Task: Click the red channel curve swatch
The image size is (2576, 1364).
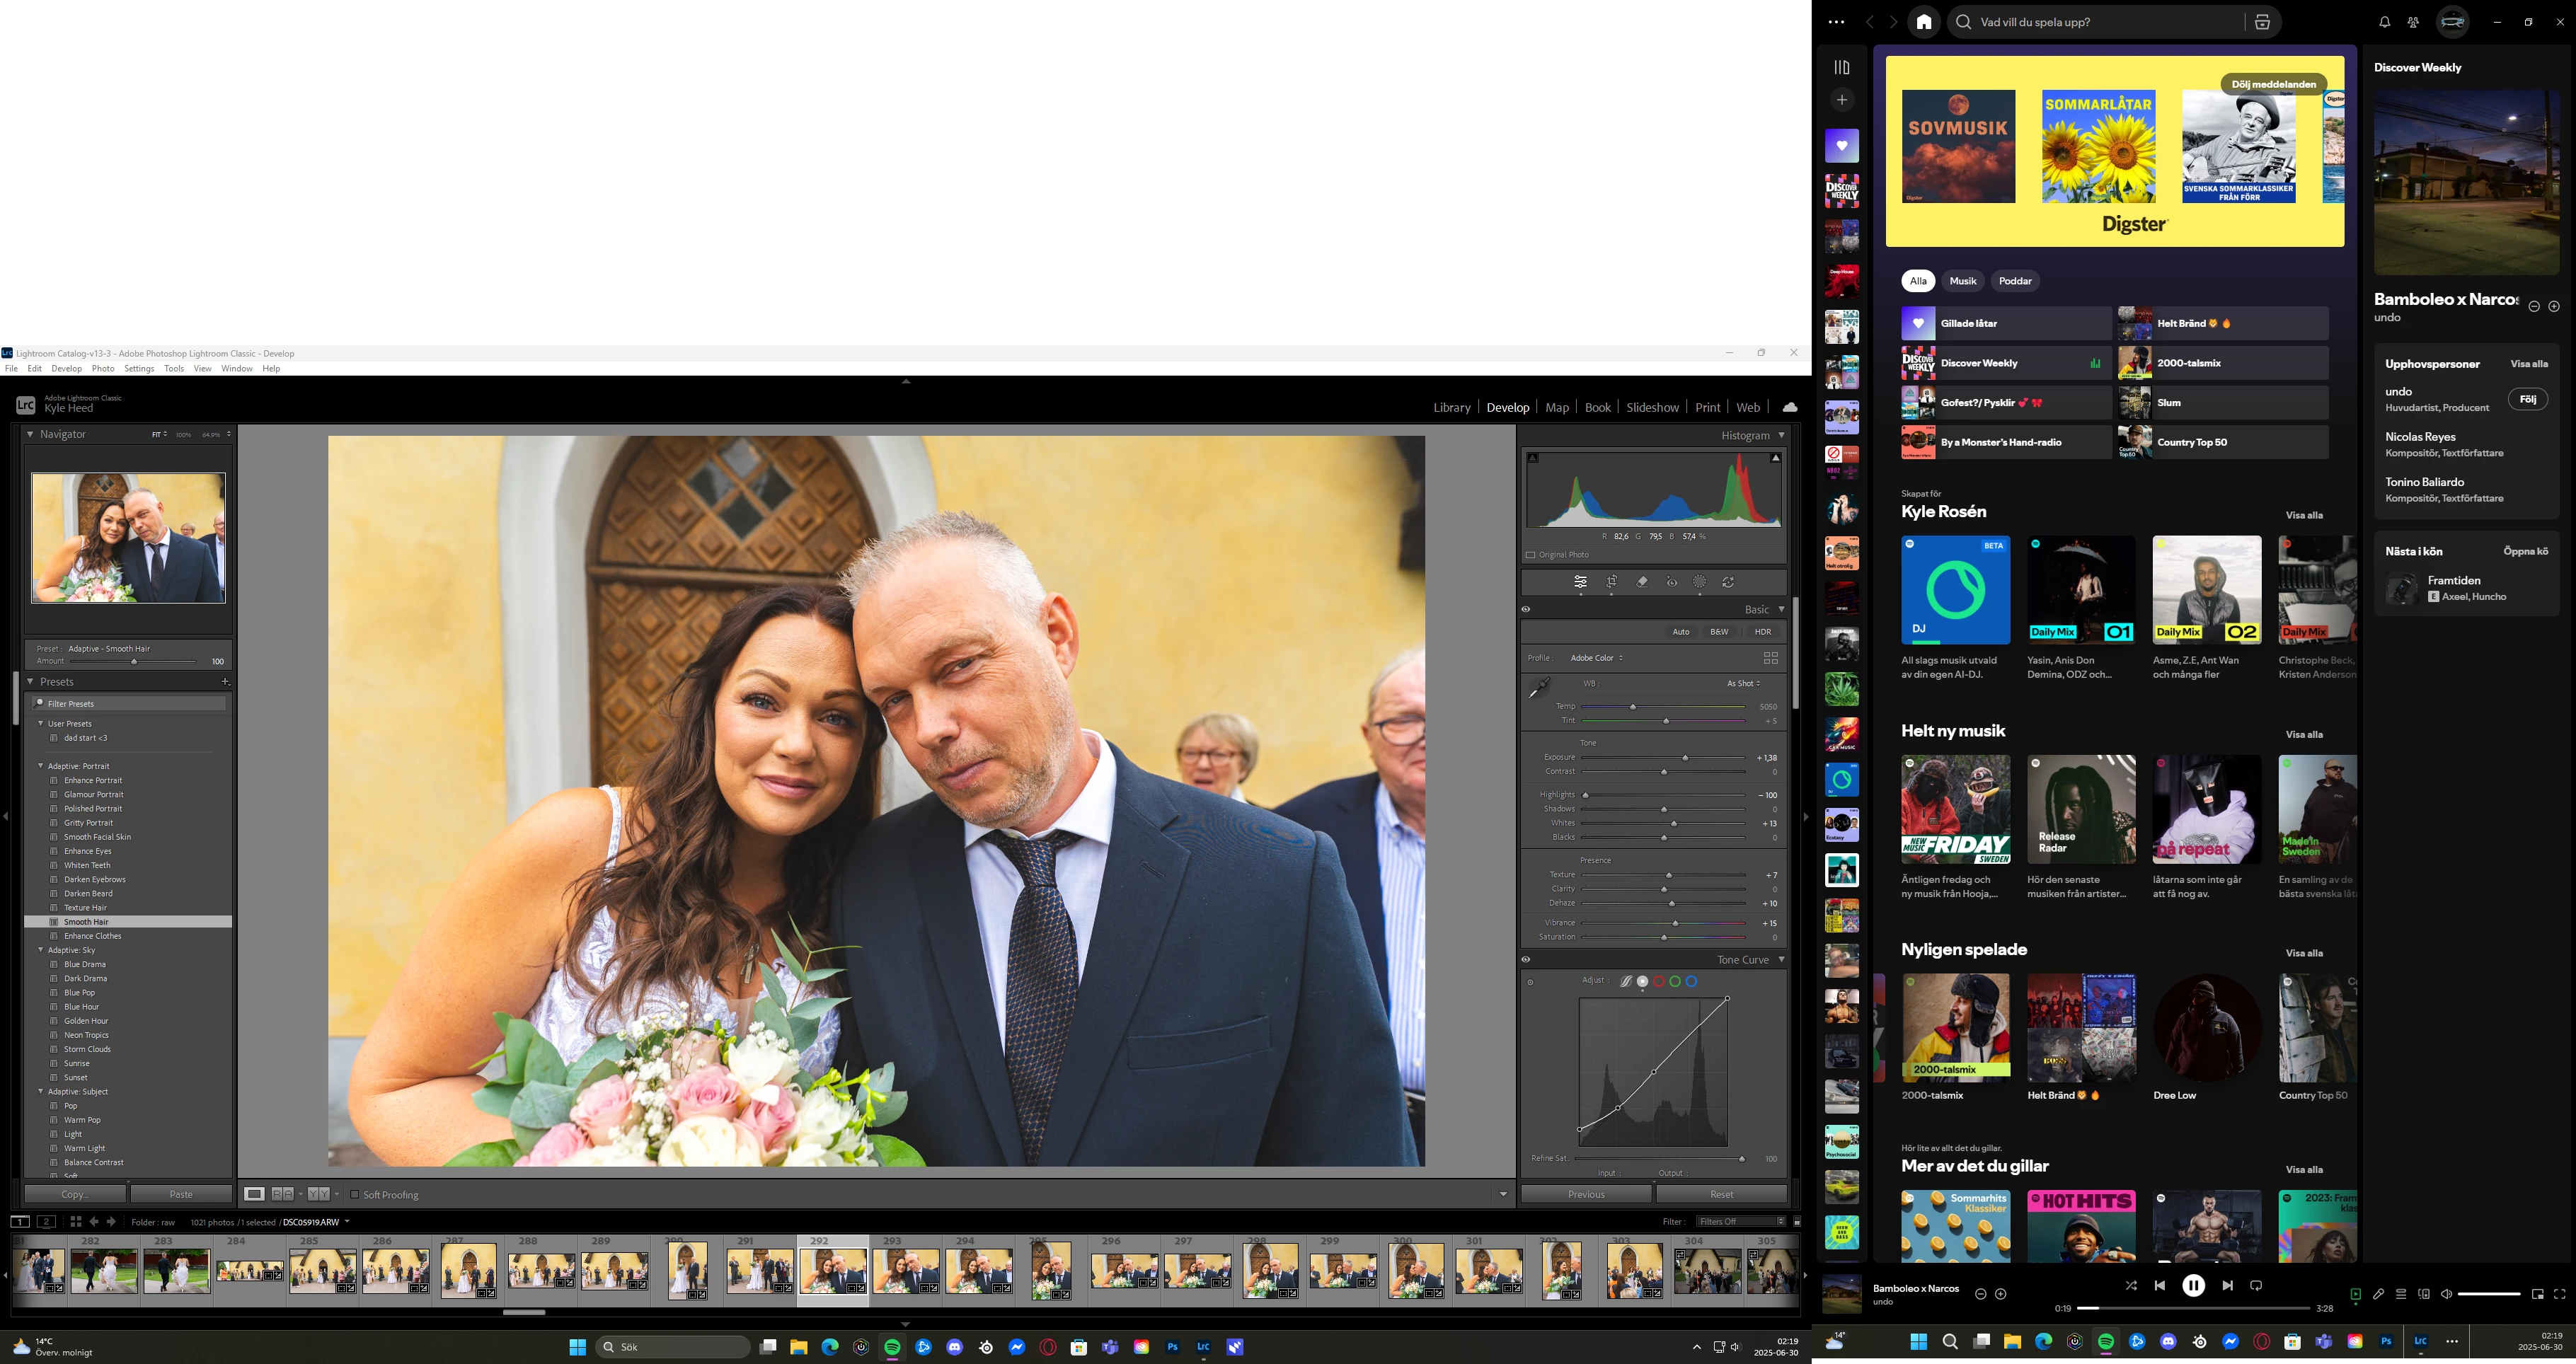Action: (1659, 981)
